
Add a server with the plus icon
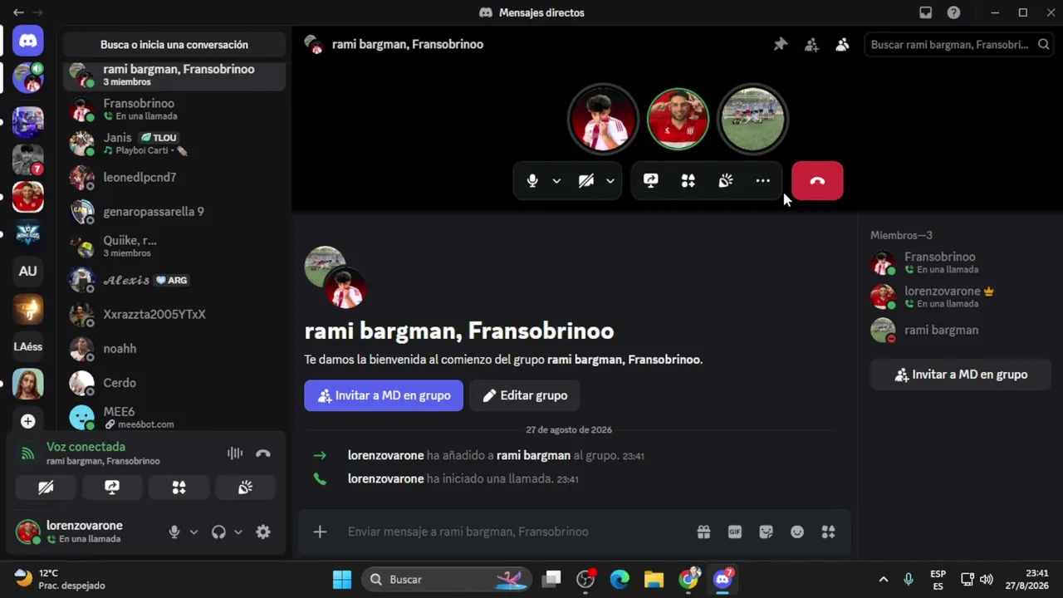(x=28, y=421)
